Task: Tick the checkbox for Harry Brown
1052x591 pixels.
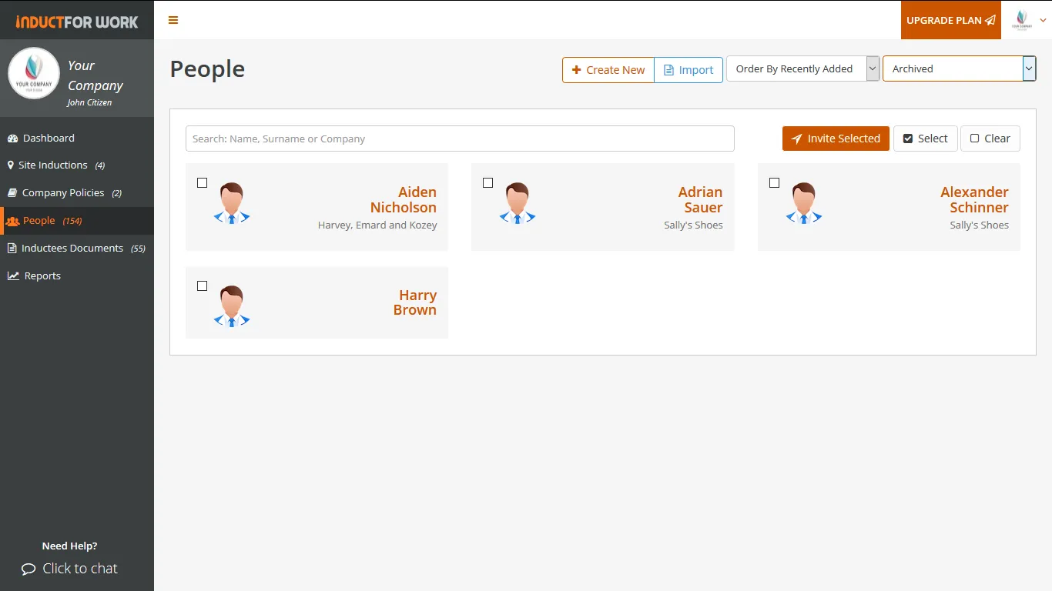Action: tap(203, 286)
